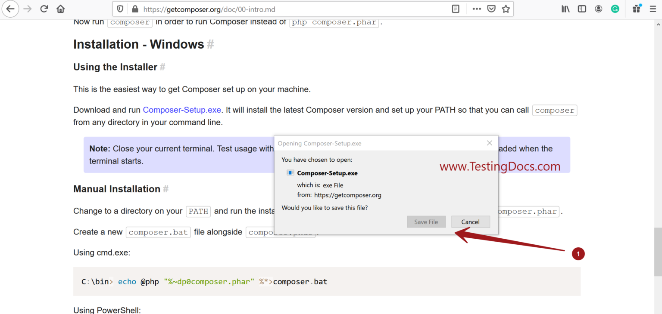Toggle the browser sidebar view
662x314 pixels.
coord(582,9)
